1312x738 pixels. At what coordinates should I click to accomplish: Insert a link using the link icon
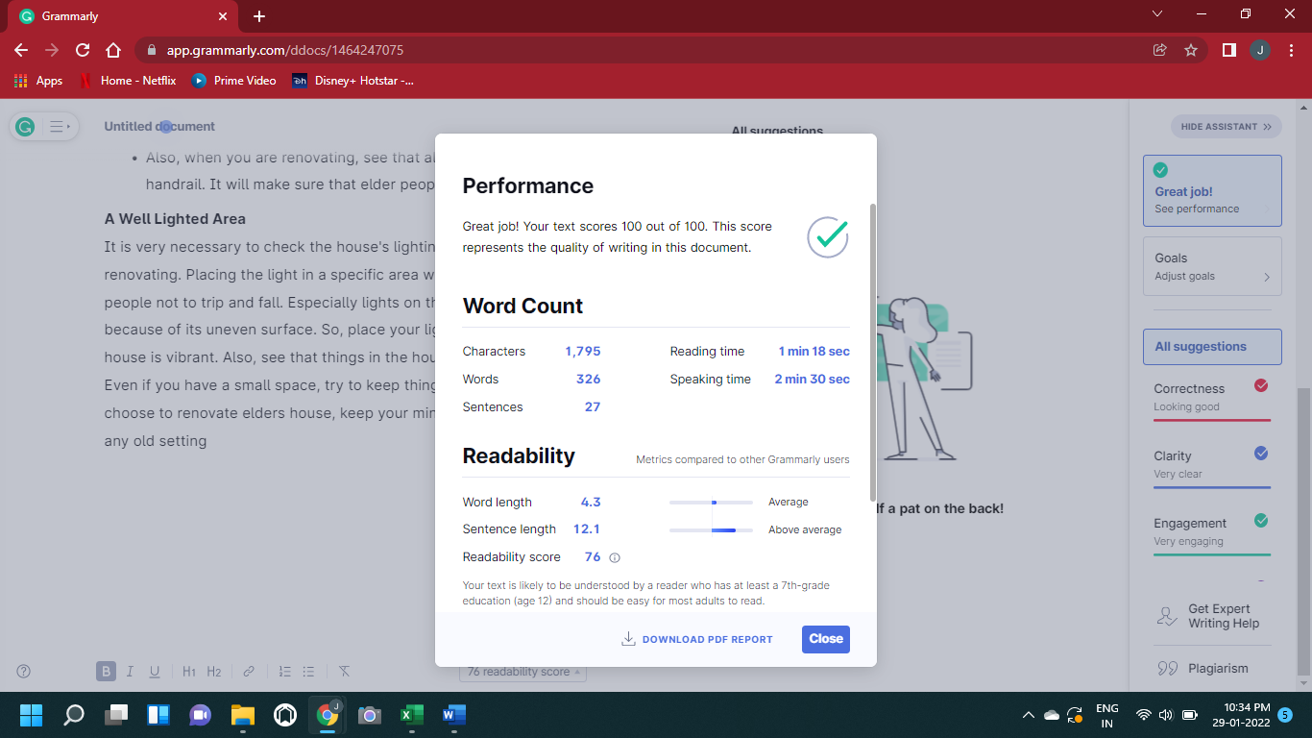[x=249, y=672]
